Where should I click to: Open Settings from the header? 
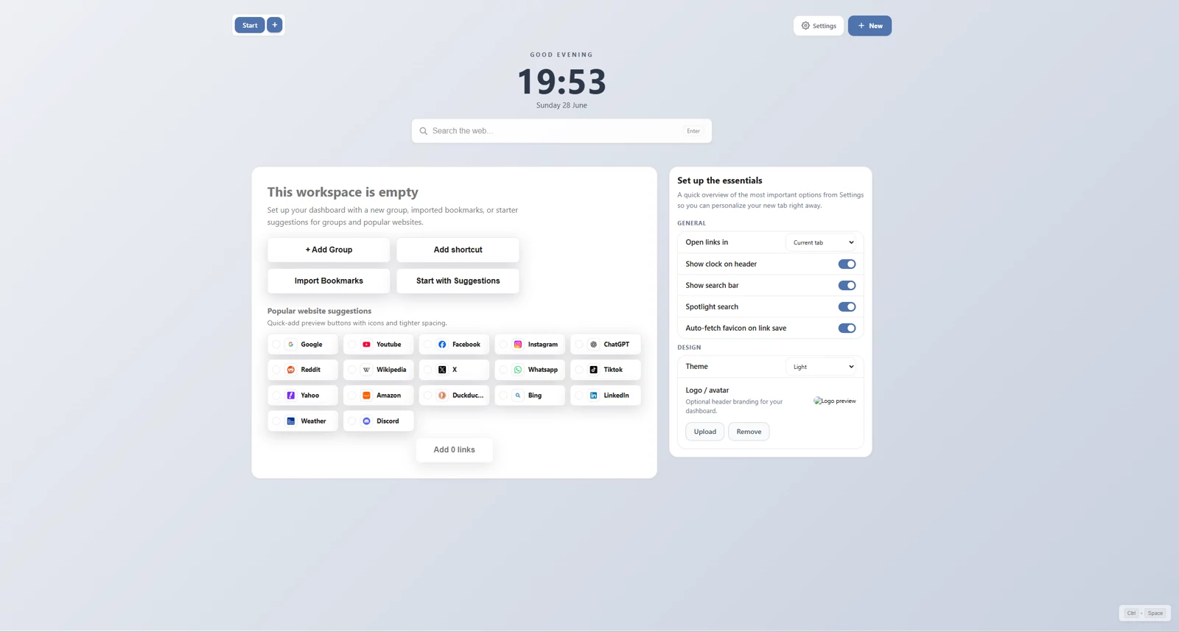819,26
